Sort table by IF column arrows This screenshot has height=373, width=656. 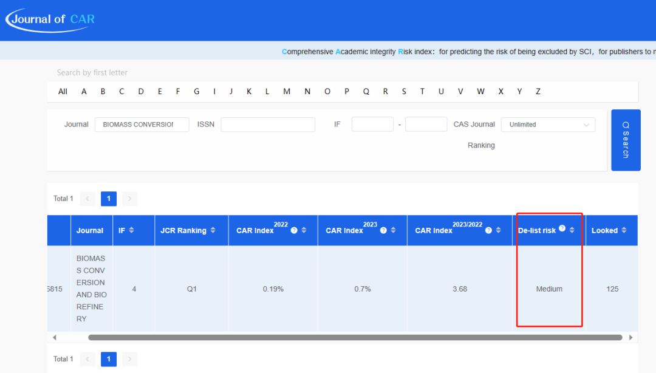click(x=131, y=230)
